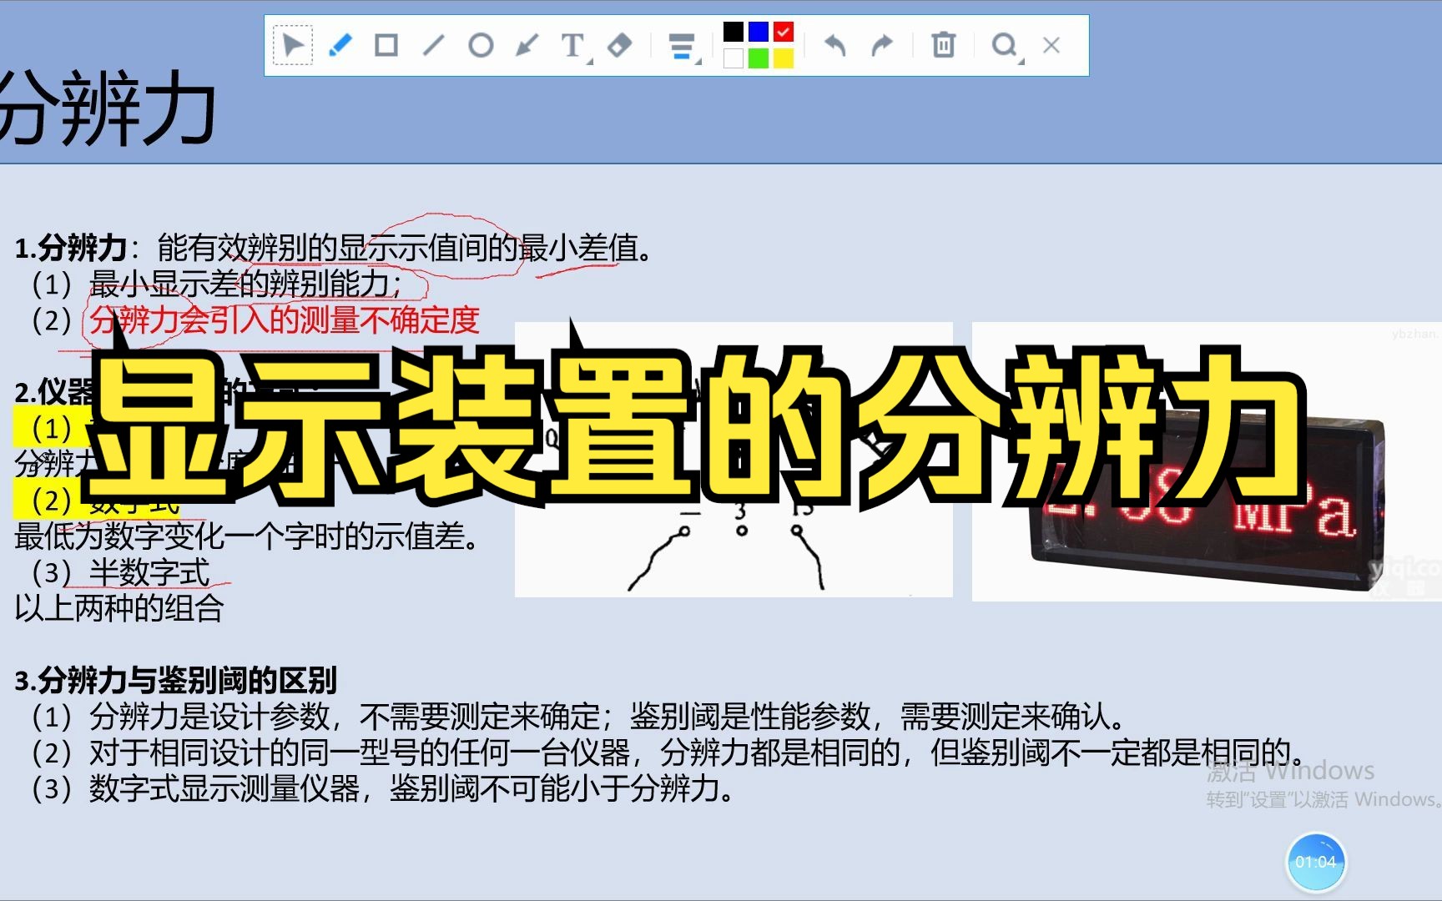Open the magnifier zoom tool
1442x901 pixels.
tap(1006, 46)
